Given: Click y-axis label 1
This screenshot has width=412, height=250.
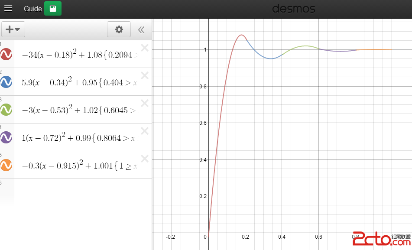Looking at the screenshot, I should [205, 50].
